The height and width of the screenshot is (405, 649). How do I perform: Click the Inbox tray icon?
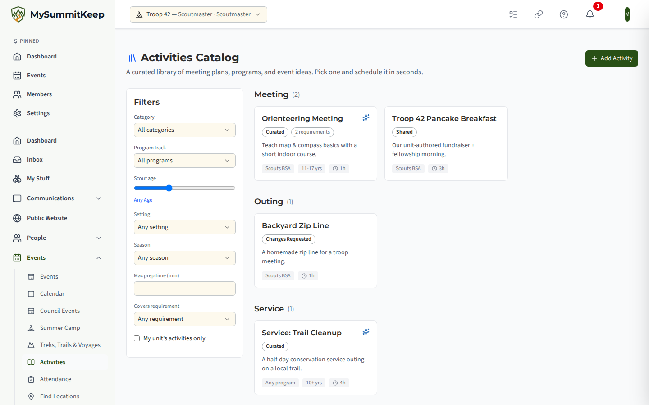[x=17, y=160]
